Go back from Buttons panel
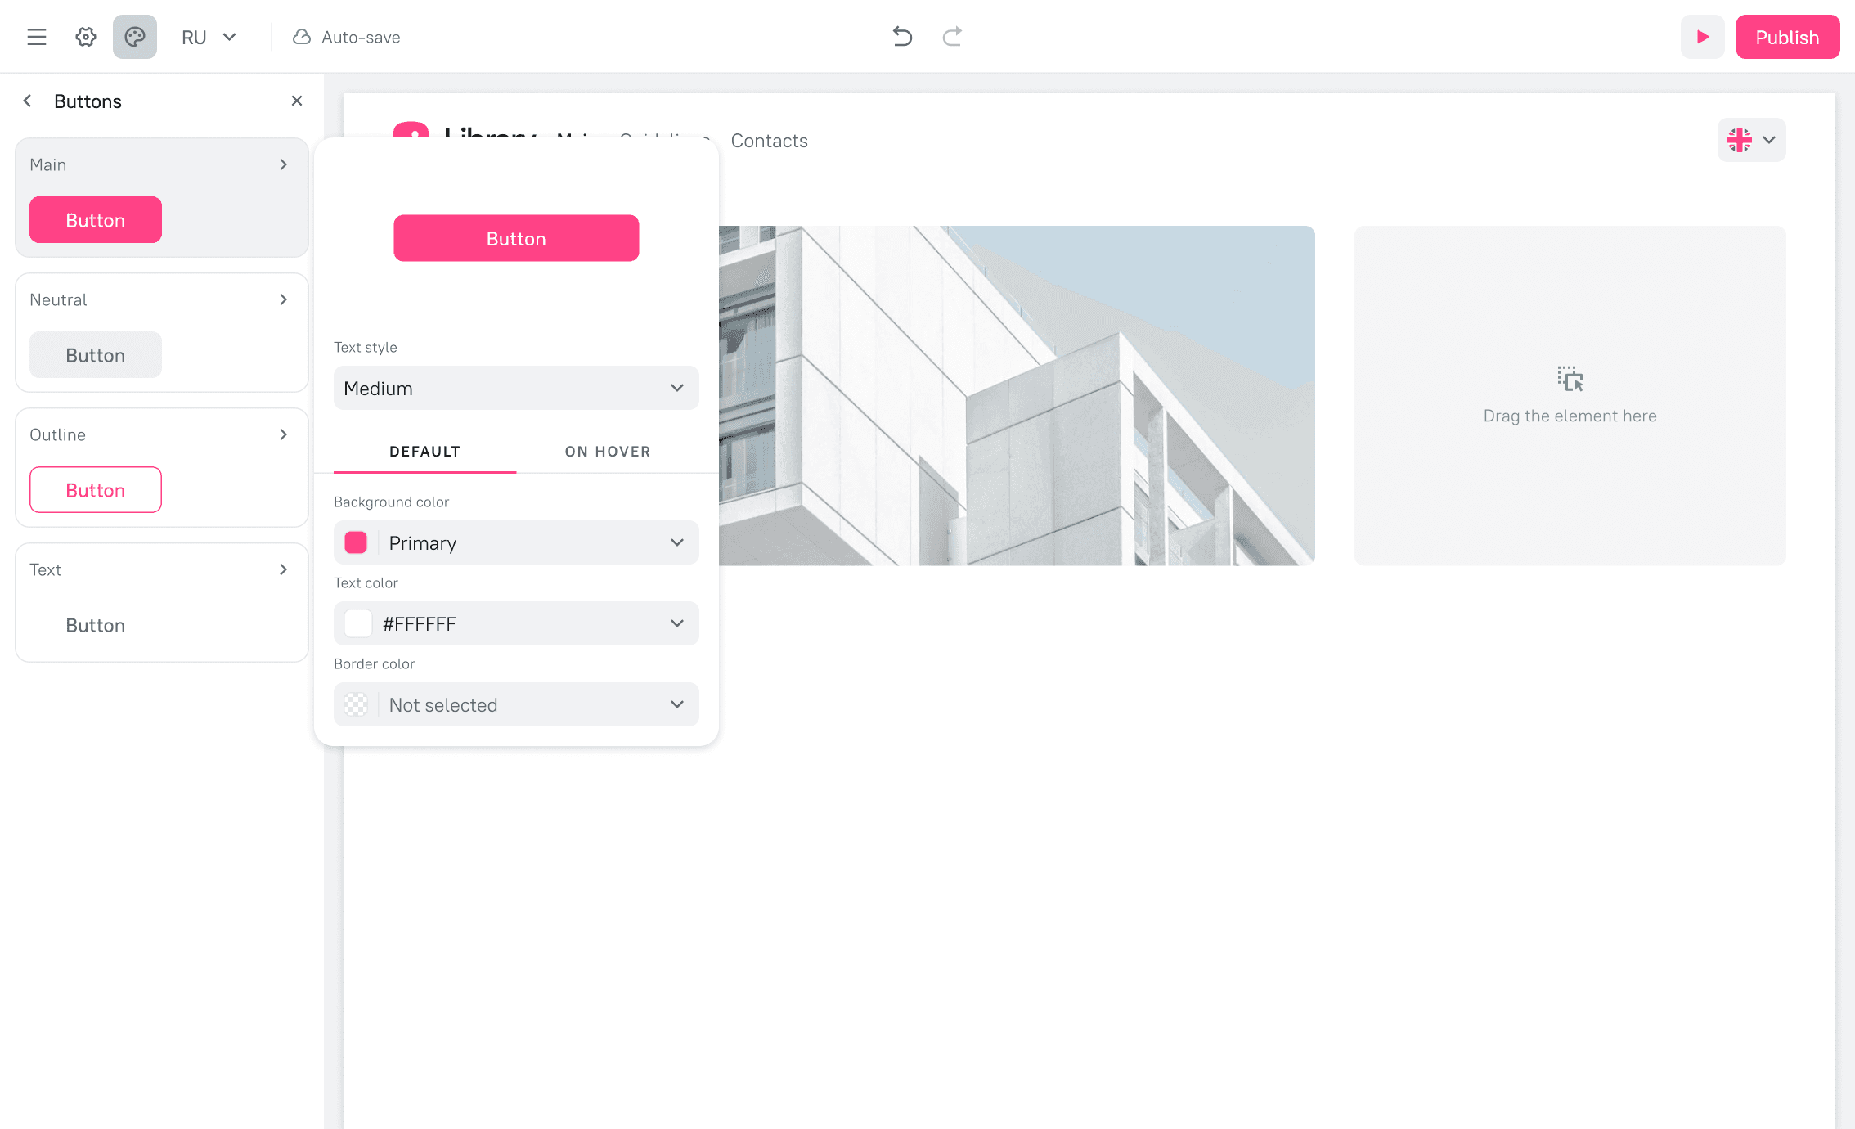 (28, 101)
